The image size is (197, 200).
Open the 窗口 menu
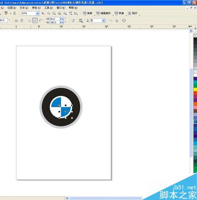61,8
